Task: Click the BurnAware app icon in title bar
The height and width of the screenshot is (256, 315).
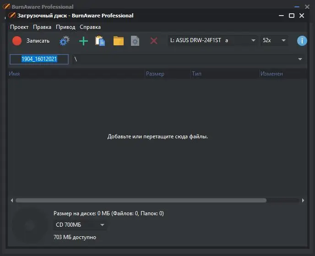Action: point(11,16)
